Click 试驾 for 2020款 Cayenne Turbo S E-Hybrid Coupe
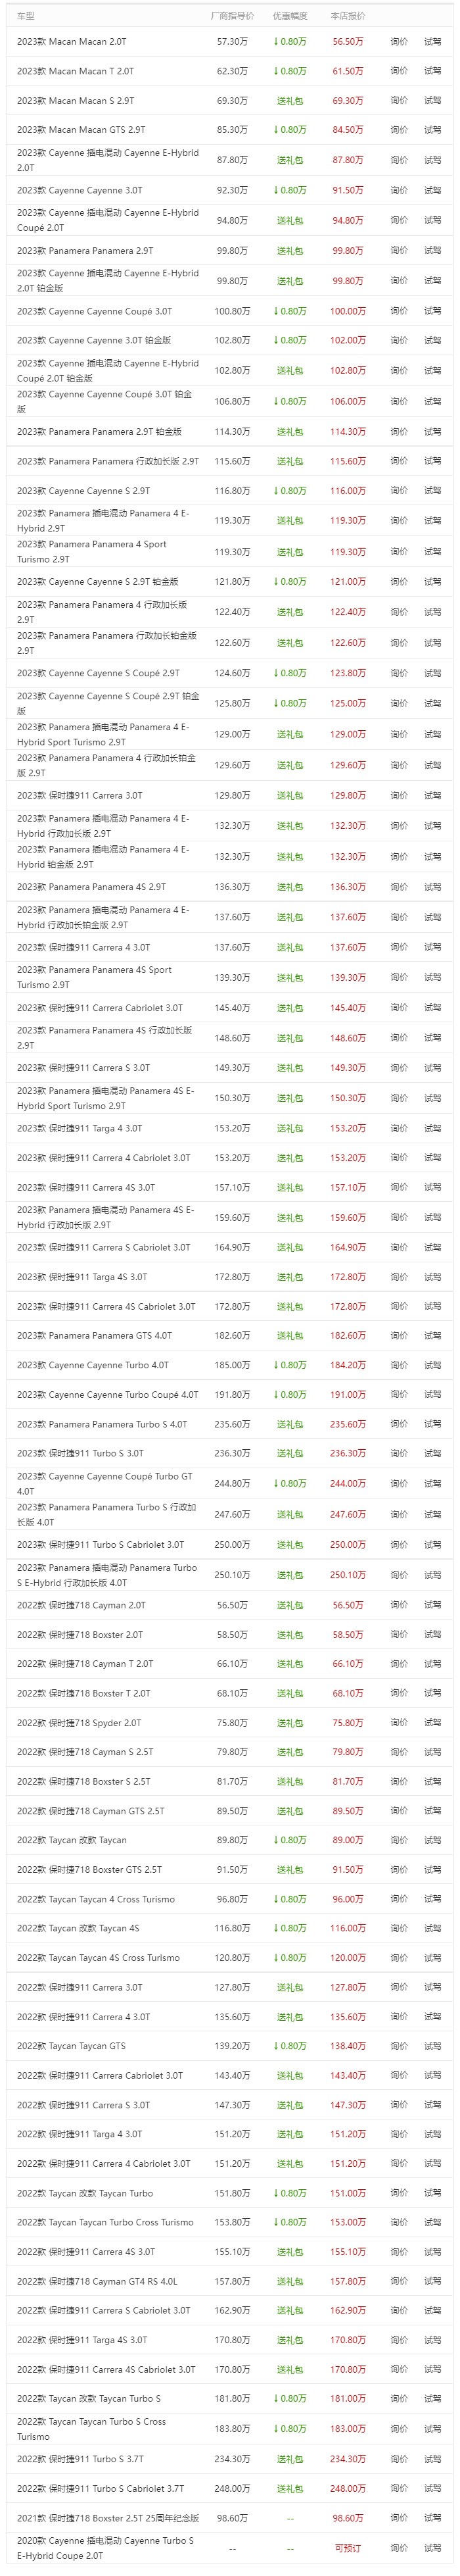This screenshot has height=2576, width=460. coord(432,2548)
